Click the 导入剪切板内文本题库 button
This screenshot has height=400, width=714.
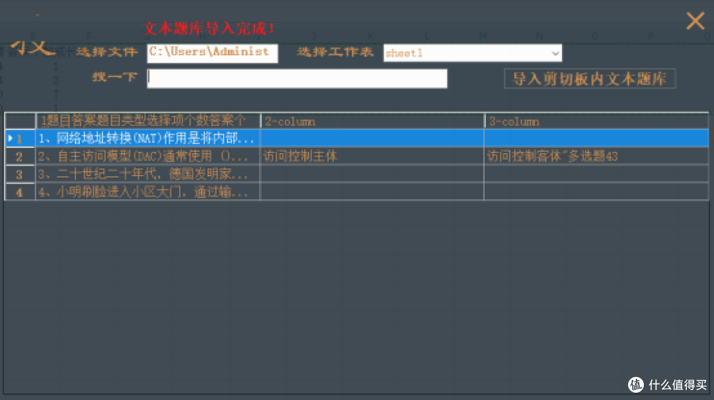pos(590,79)
